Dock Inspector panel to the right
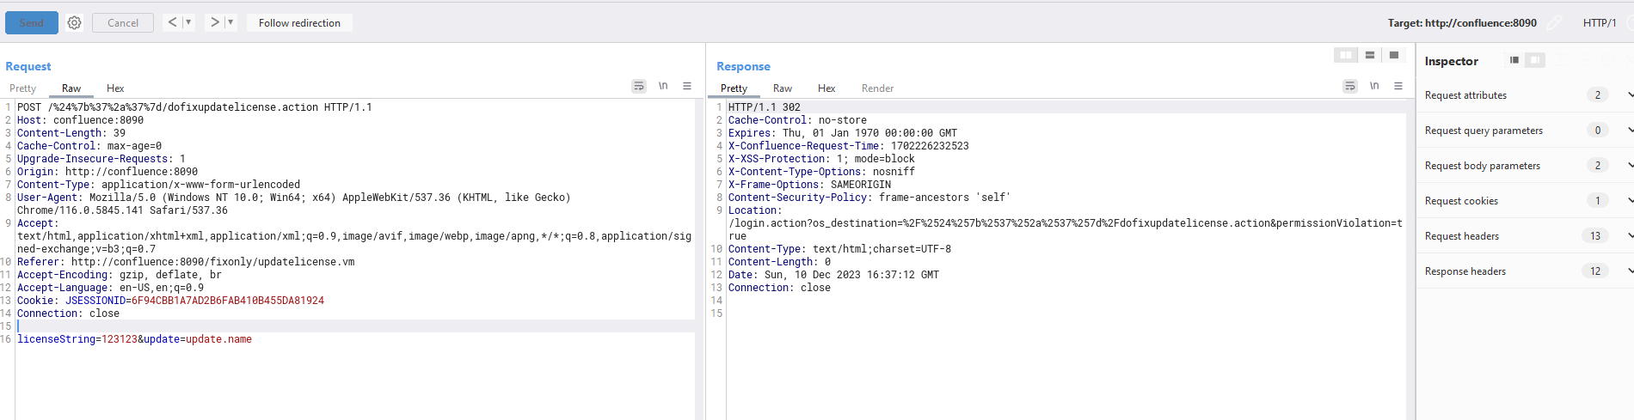1634x420 pixels. point(1535,60)
